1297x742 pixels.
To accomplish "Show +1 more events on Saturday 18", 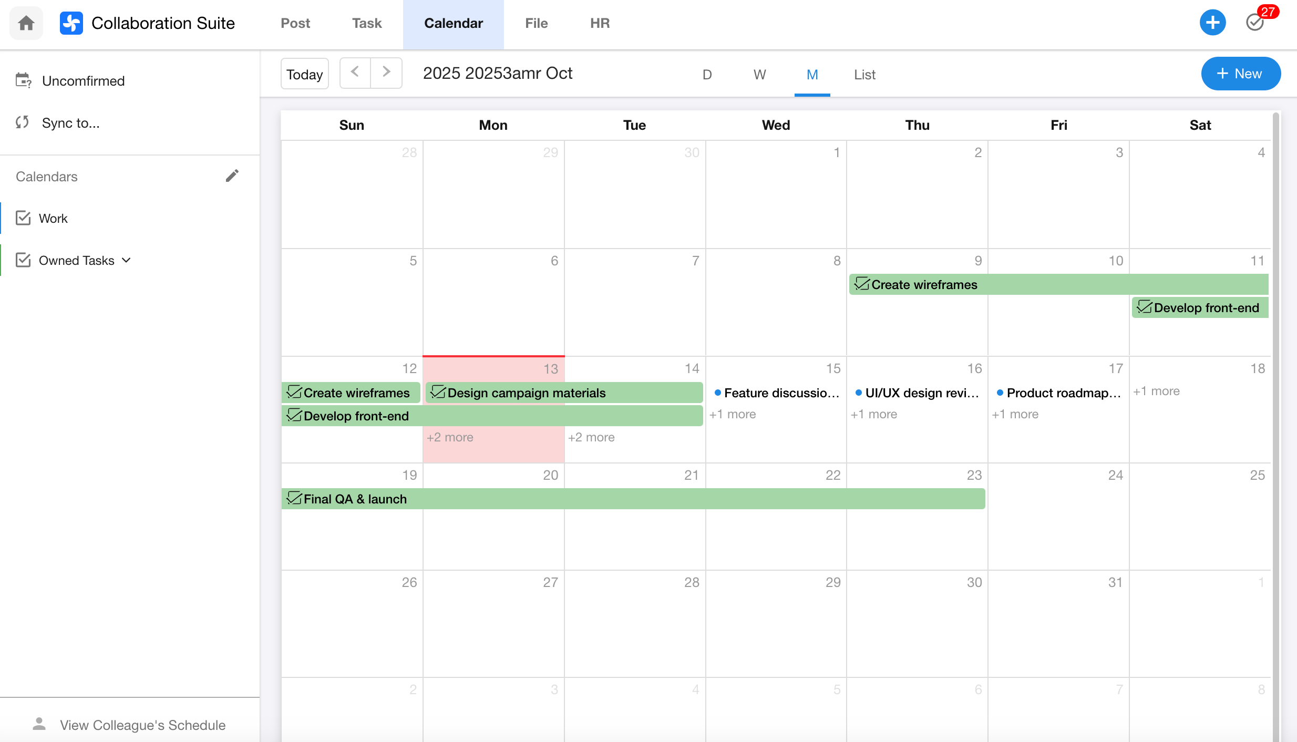I will click(x=1156, y=391).
